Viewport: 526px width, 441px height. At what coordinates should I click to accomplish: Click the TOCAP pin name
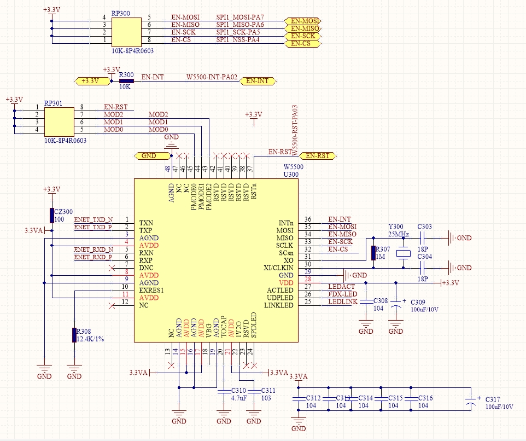pyautogui.click(x=224, y=327)
